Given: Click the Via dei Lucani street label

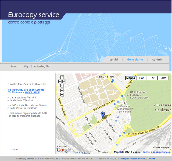Looking at the screenshot, I should 101,151.
